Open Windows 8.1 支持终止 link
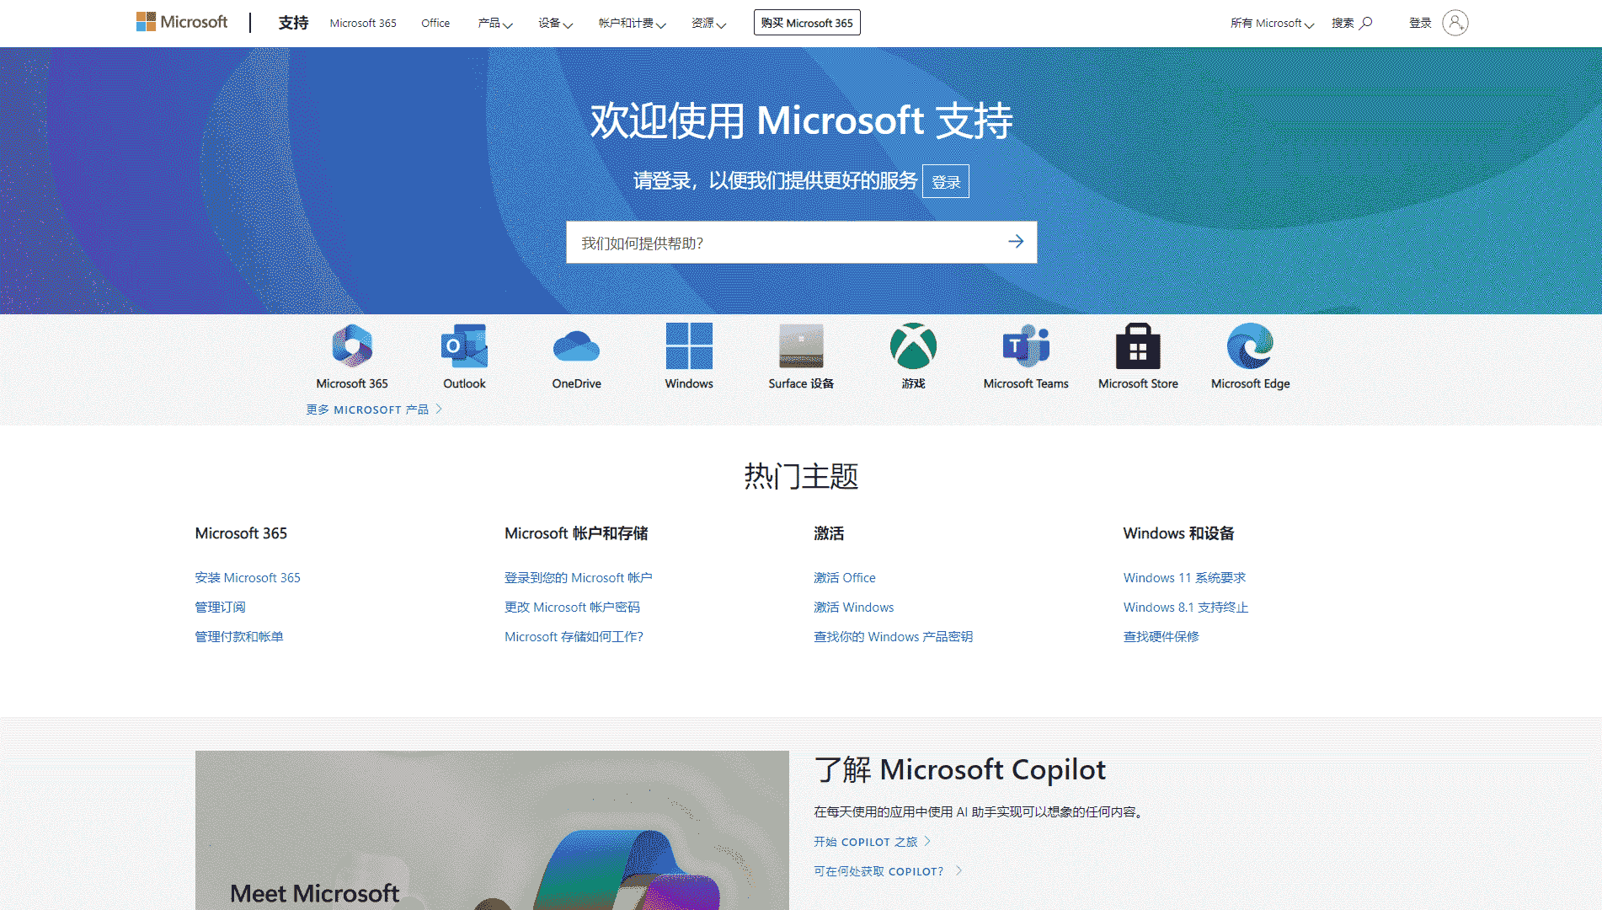This screenshot has width=1602, height=910. [x=1186, y=608]
